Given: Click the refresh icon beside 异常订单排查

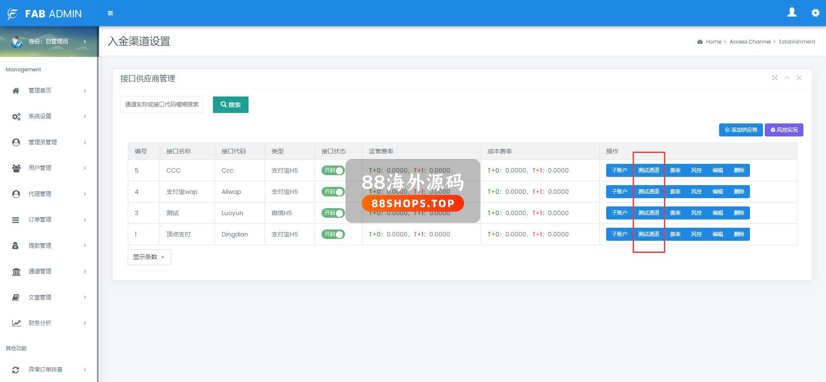Looking at the screenshot, I should [16, 370].
